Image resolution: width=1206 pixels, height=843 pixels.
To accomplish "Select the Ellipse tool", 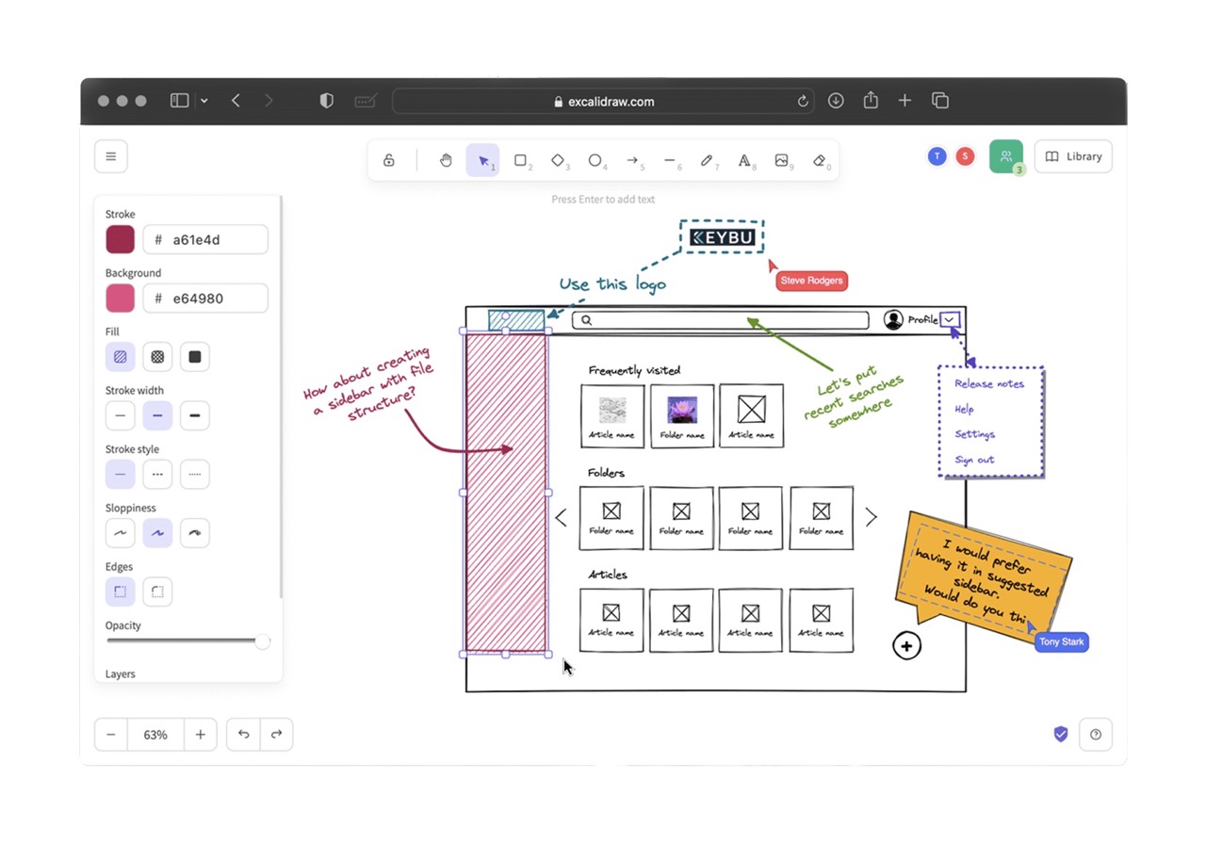I will (x=595, y=160).
